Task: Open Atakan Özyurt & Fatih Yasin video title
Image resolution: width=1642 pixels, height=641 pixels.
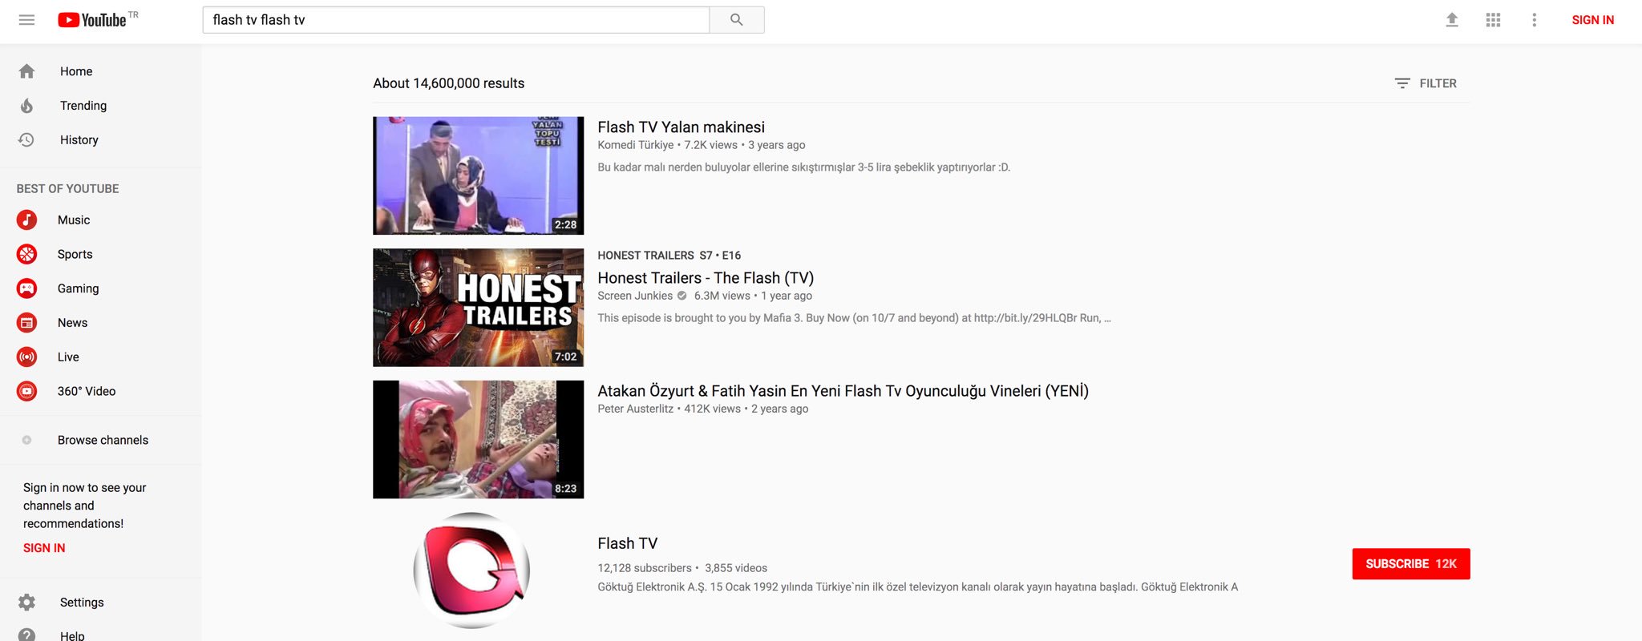Action: point(843,391)
